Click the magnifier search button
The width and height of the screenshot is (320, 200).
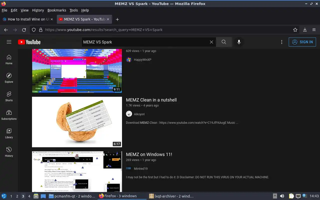click(224, 42)
